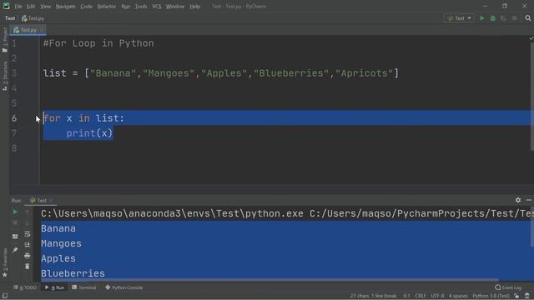Open the Favorites sidebar tab
Image resolution: width=534 pixels, height=300 pixels.
[x=5, y=262]
